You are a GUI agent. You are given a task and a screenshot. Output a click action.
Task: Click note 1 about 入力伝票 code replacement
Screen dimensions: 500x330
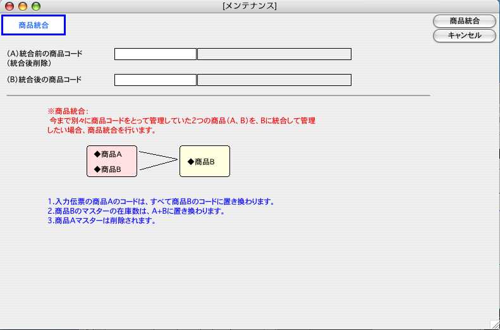161,202
